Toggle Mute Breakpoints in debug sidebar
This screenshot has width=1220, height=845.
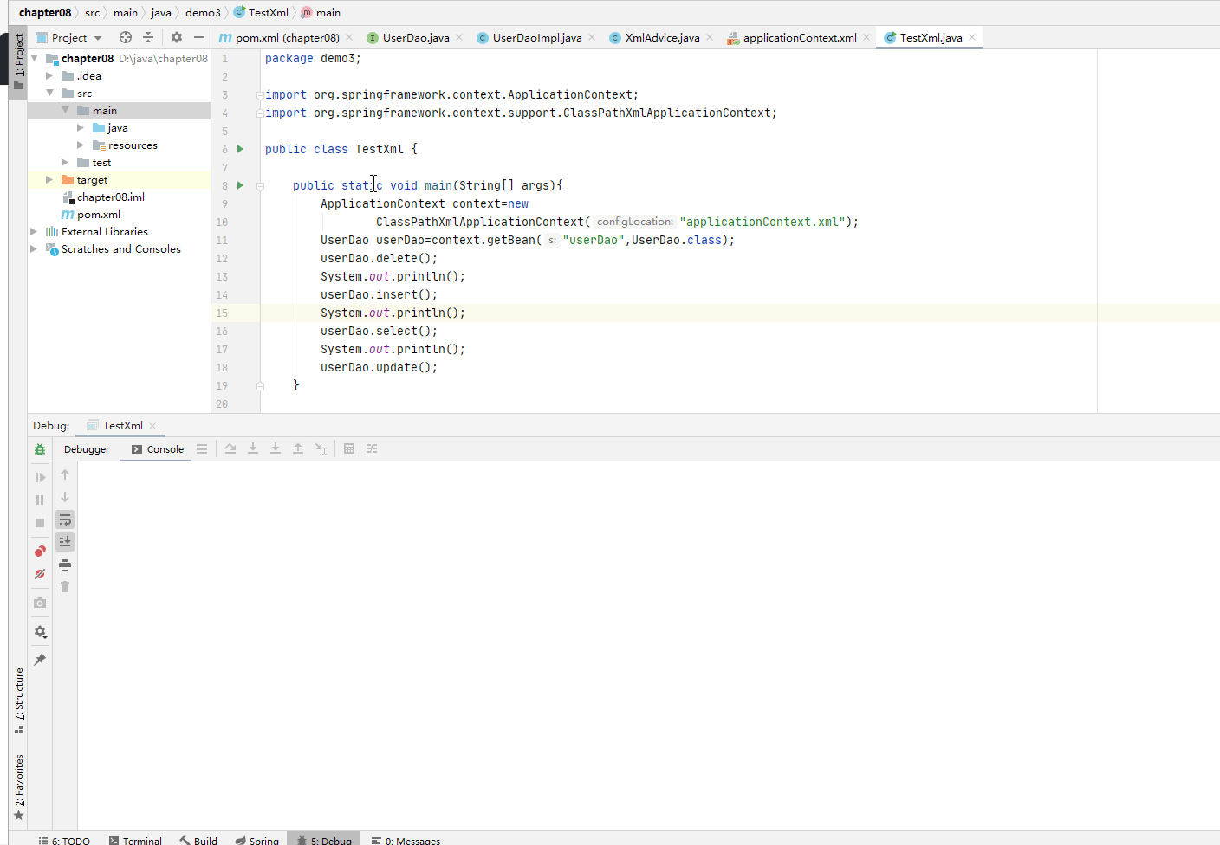point(40,574)
